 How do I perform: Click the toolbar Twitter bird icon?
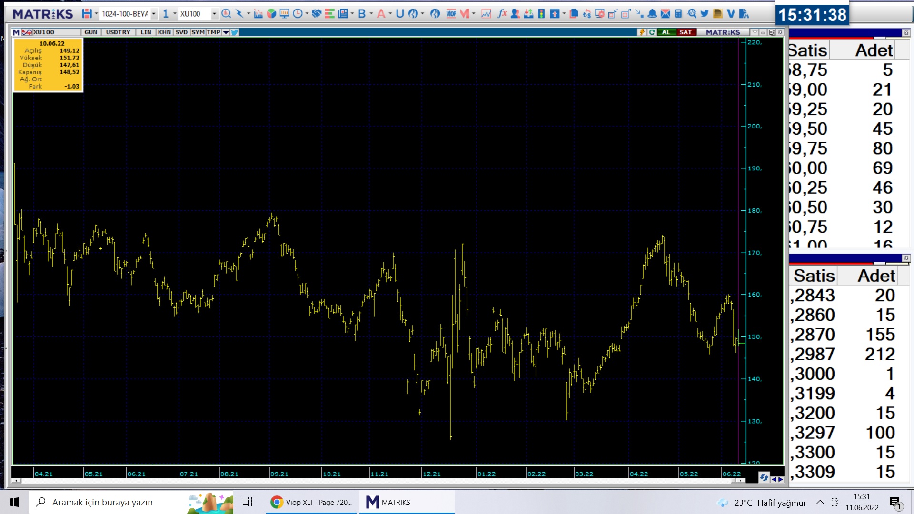click(704, 14)
